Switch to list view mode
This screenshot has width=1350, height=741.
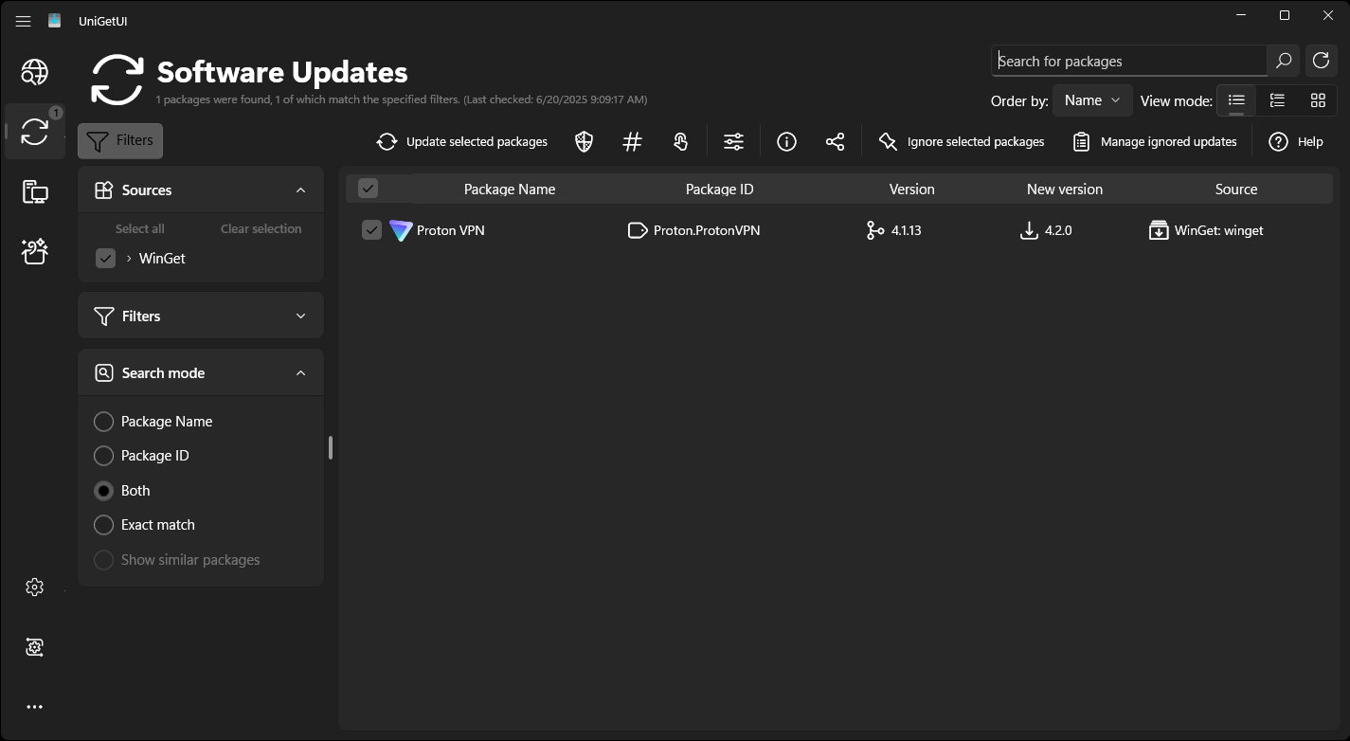(1236, 100)
